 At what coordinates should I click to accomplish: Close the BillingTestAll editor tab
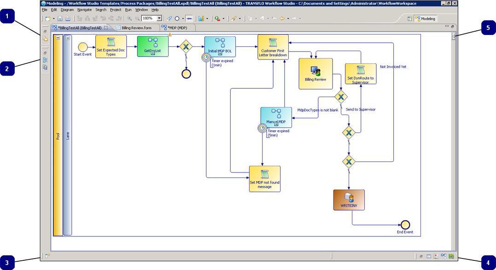click(106, 28)
